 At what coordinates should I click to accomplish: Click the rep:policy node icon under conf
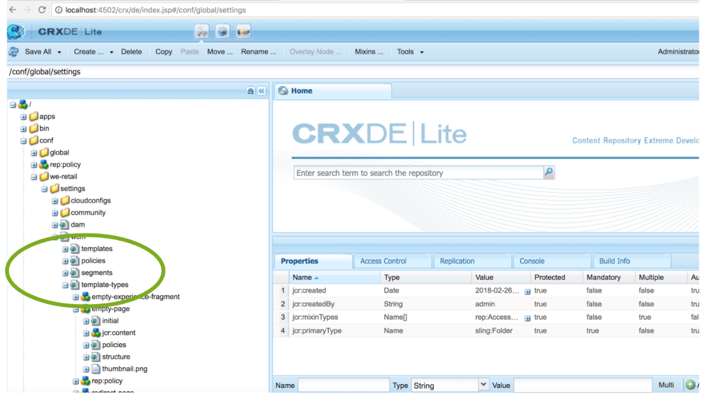click(44, 164)
